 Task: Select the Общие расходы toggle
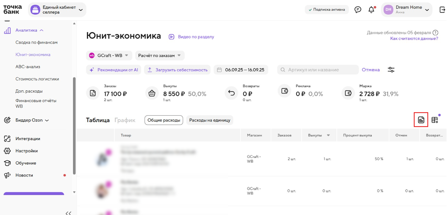click(x=164, y=120)
